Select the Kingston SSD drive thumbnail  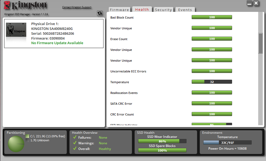[16, 30]
